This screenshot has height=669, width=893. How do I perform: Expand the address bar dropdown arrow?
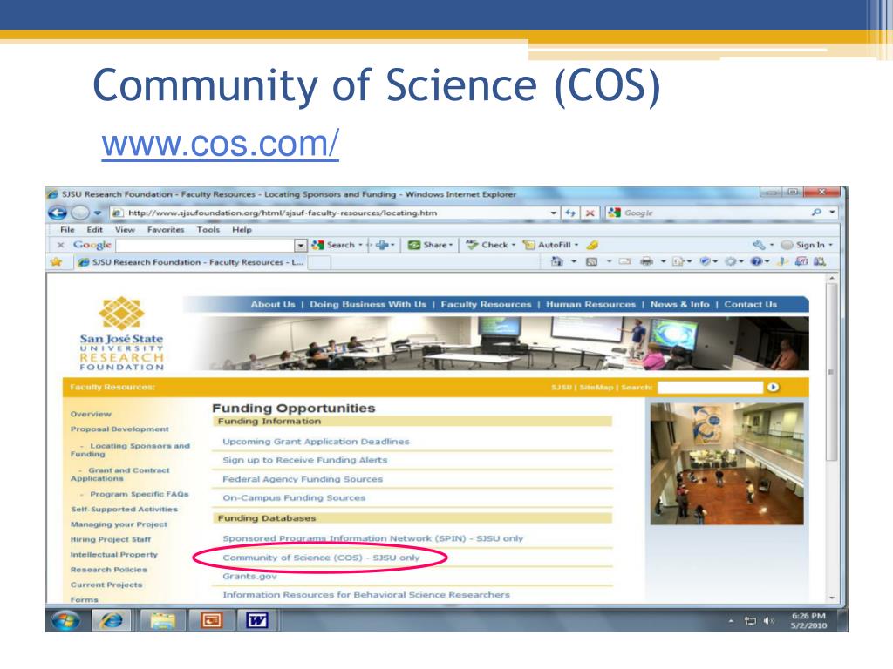pos(554,213)
